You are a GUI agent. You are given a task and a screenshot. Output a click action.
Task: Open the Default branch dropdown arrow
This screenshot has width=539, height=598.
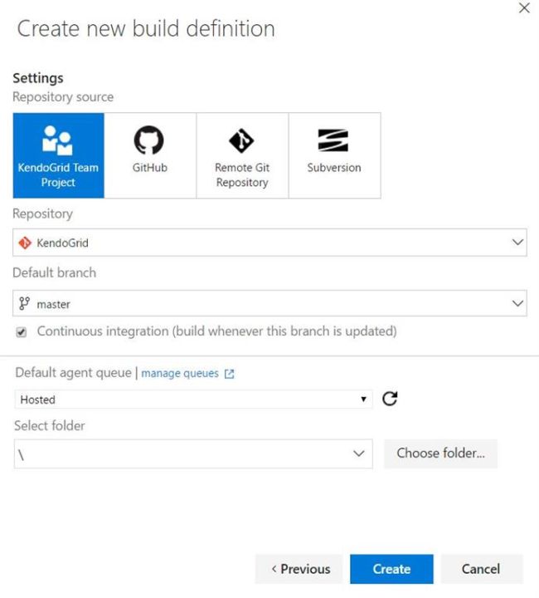tap(517, 303)
